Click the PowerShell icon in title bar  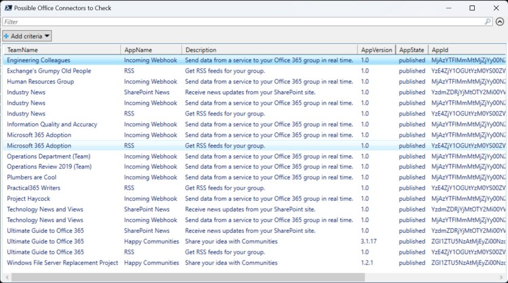coord(8,8)
